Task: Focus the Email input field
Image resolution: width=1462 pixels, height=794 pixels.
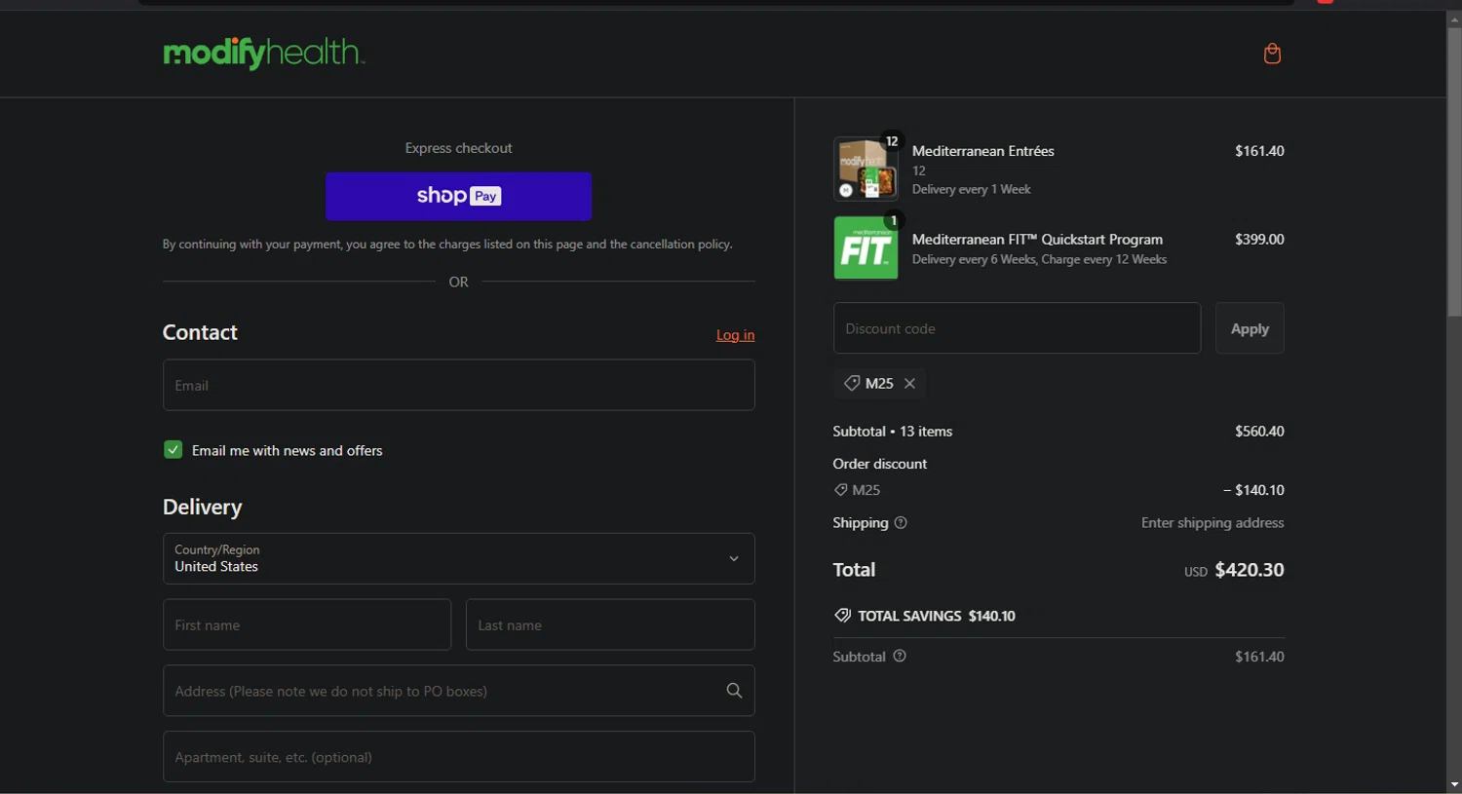Action: coord(458,385)
